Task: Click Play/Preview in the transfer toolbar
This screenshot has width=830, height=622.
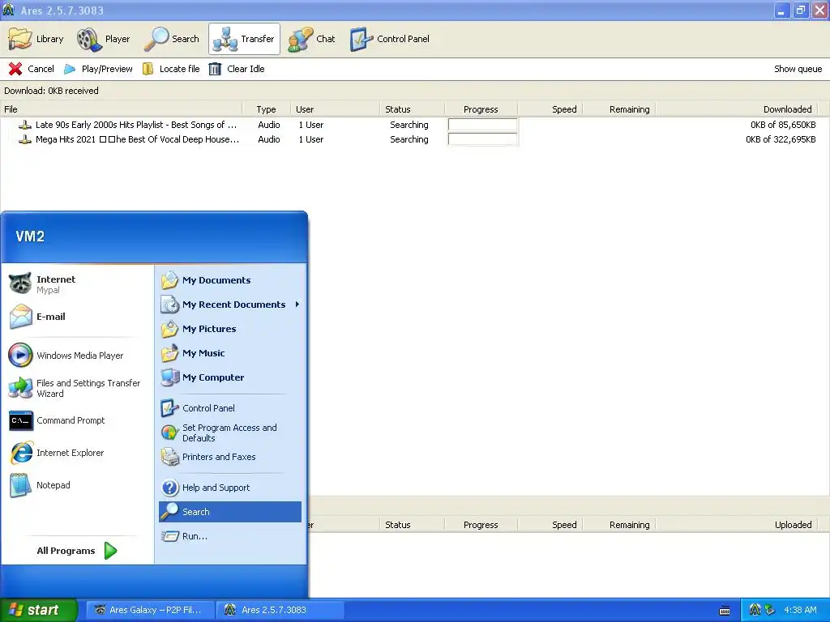Action: coord(98,69)
